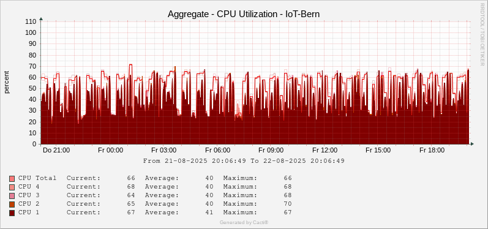The image size is (488, 229).
Task: Click the Fr 09:00 time axis label
Action: point(271,150)
